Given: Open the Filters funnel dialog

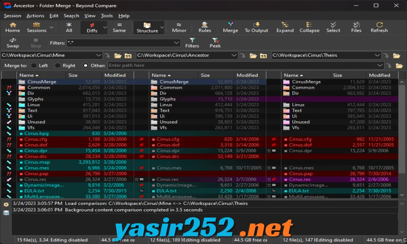Looking at the screenshot, I should (192, 43).
